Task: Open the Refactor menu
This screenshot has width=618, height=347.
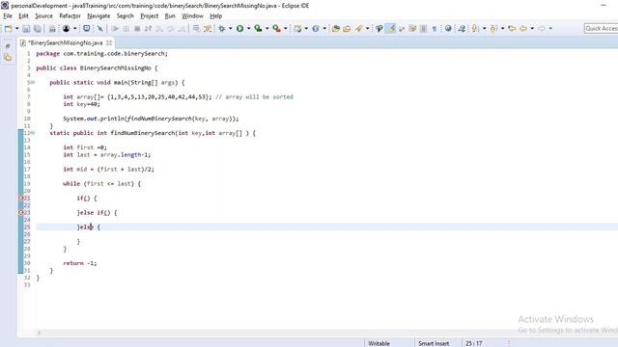Action: [x=70, y=15]
